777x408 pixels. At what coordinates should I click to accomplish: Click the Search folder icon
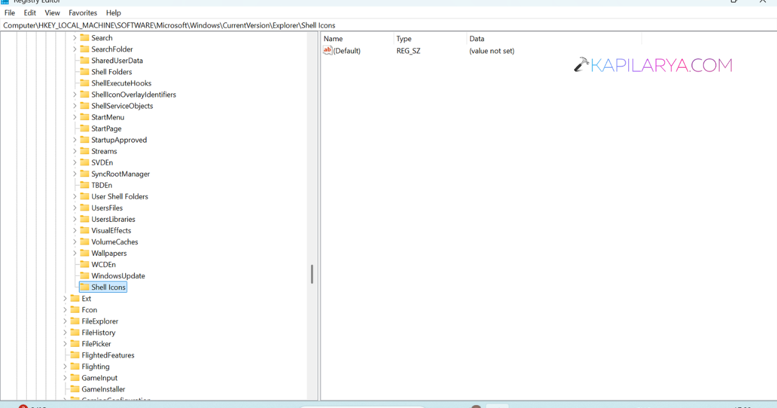coord(85,38)
